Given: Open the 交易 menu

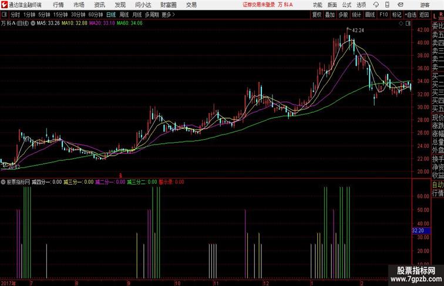Looking at the screenshot, I should point(191,5).
